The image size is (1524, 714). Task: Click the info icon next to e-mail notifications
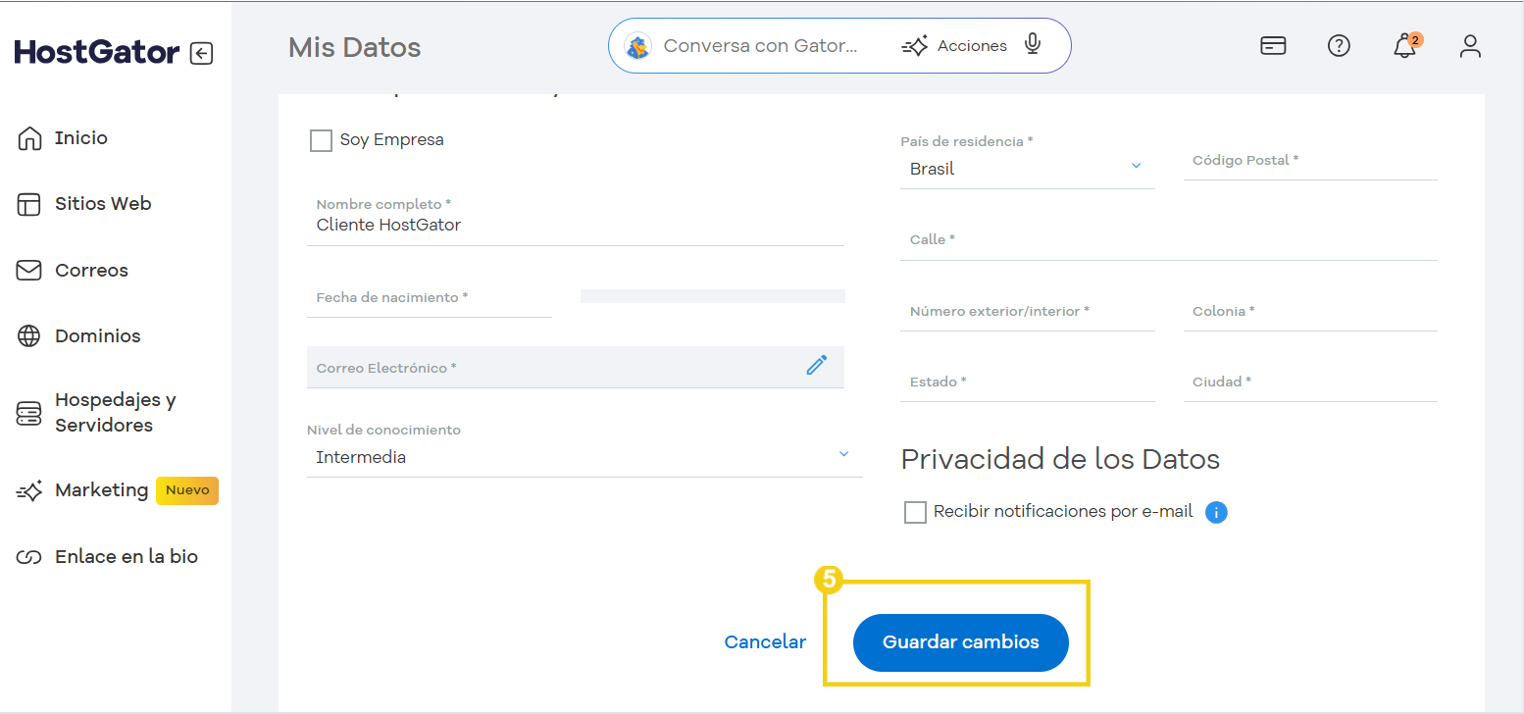click(1216, 512)
